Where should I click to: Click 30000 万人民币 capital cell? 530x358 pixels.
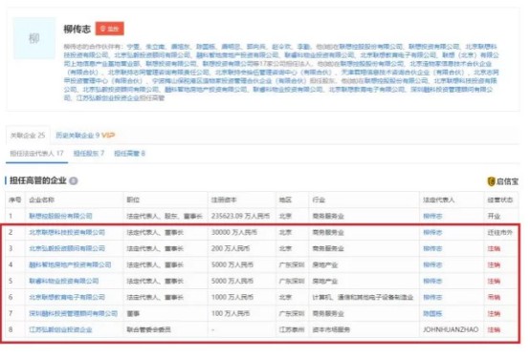(233, 232)
